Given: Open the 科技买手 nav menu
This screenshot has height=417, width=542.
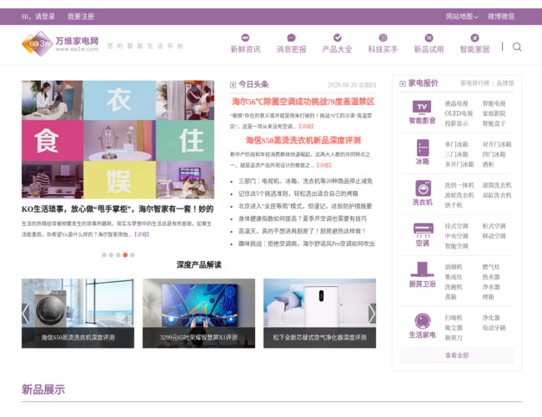Looking at the screenshot, I should (383, 49).
